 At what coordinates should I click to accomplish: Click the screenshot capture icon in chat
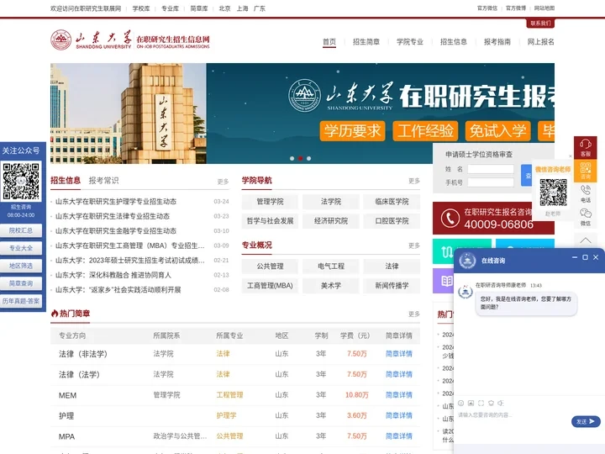(x=481, y=403)
